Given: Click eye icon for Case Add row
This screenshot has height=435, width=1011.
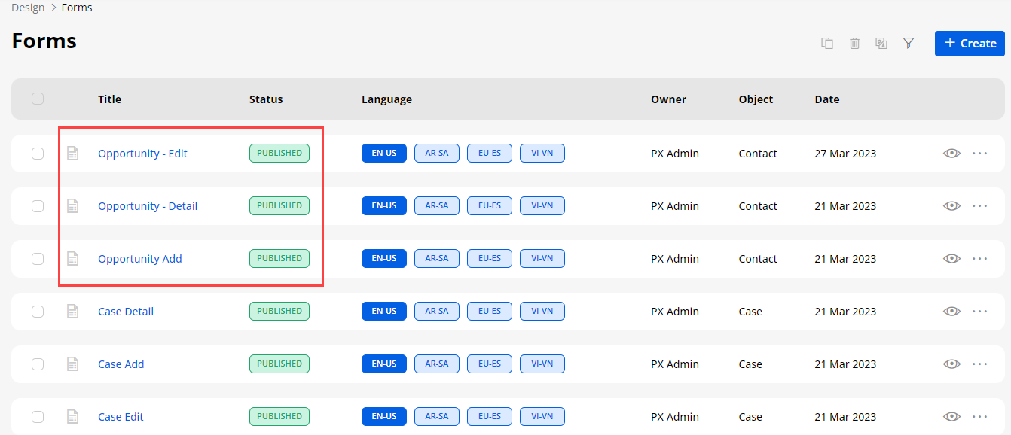Looking at the screenshot, I should tap(951, 364).
